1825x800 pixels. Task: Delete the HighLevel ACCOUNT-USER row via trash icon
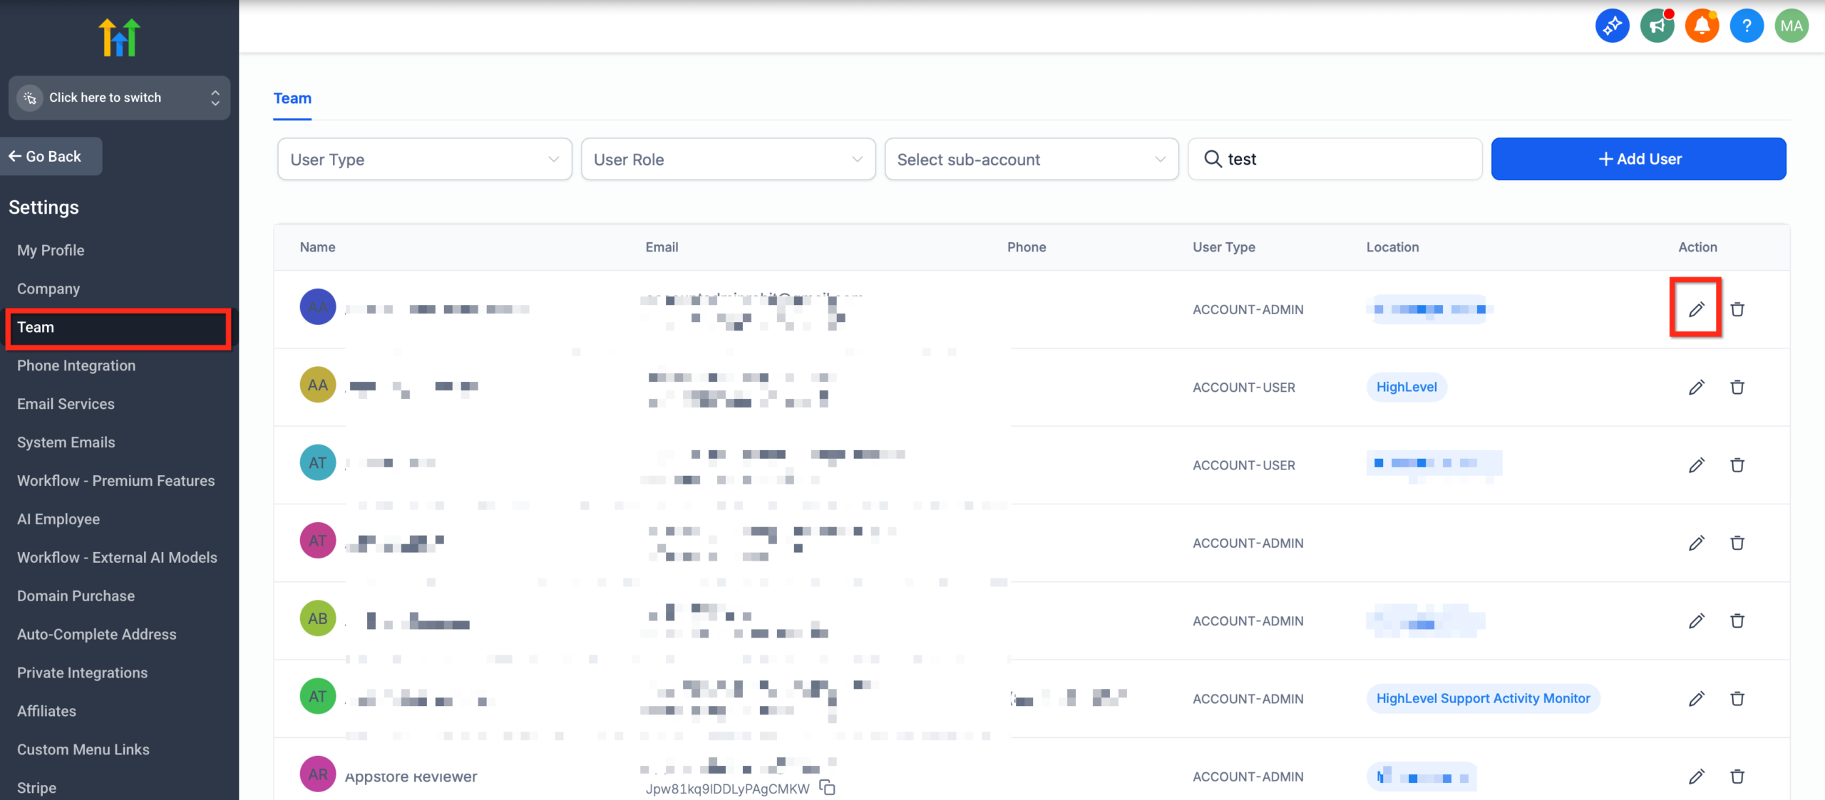point(1737,387)
